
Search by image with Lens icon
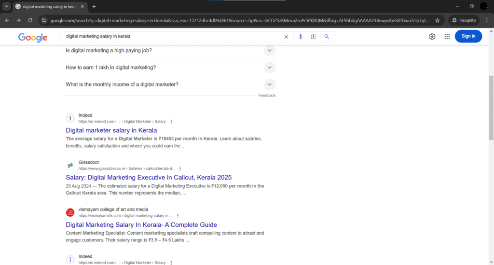tap(313, 37)
